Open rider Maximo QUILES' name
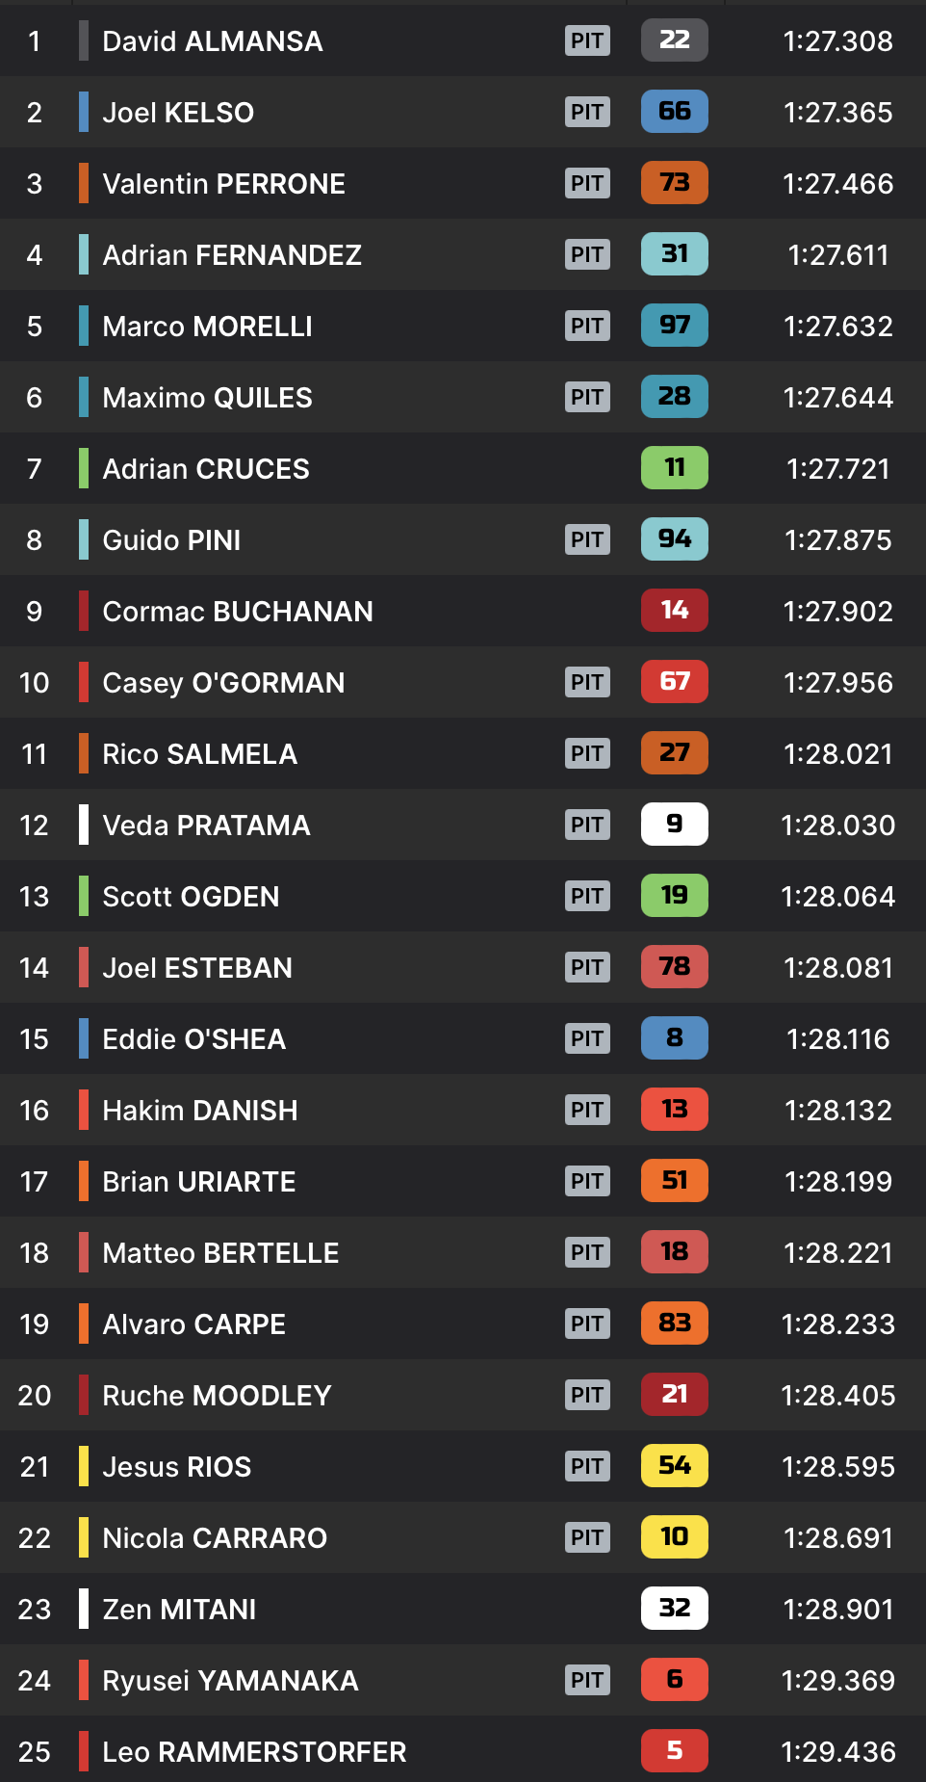Image resolution: width=926 pixels, height=1782 pixels. (207, 397)
